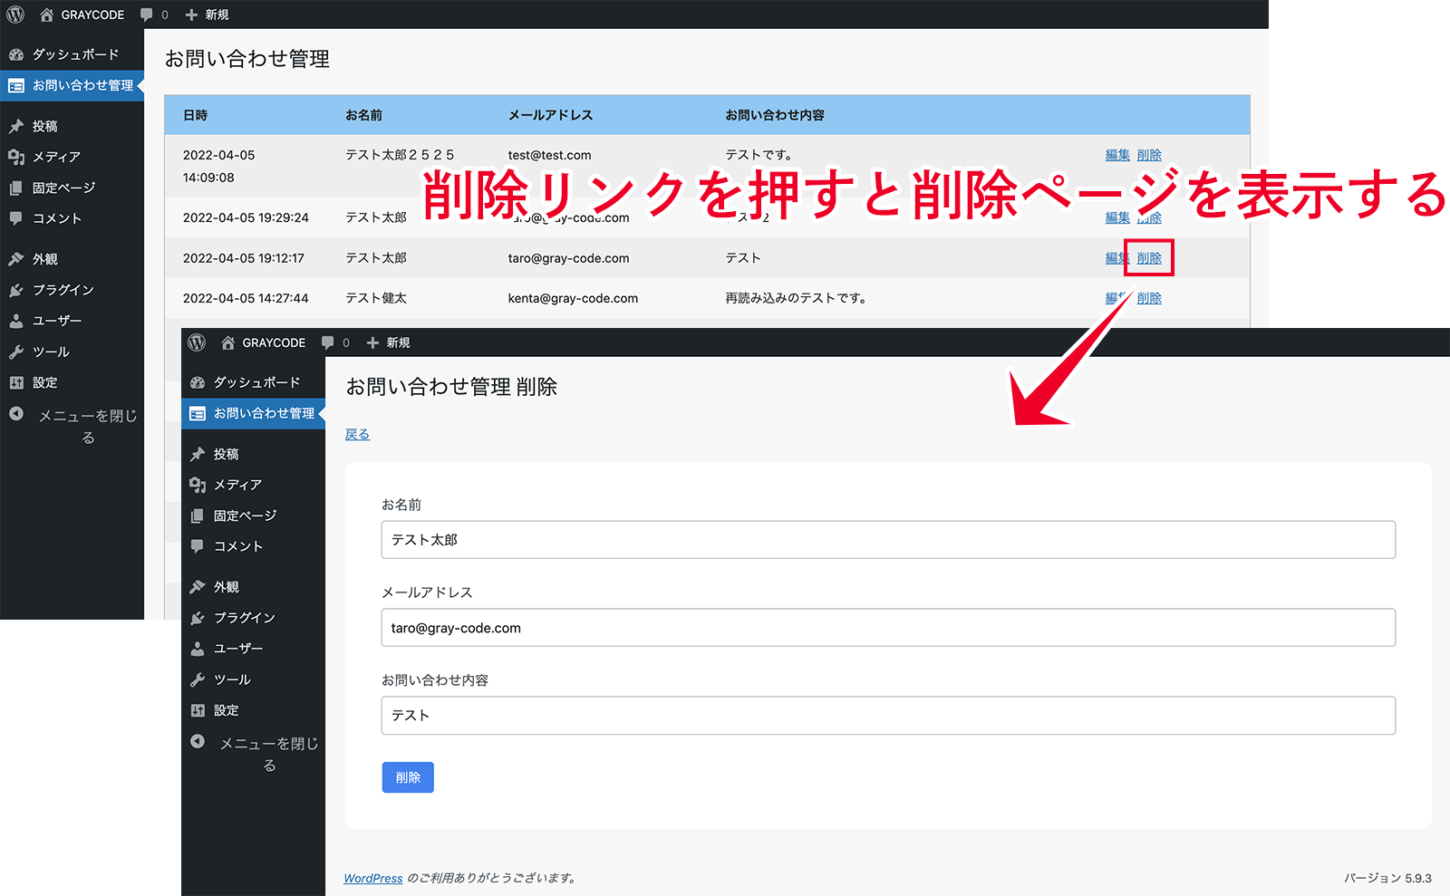1450x896 pixels.
Task: Click the WordPress logo in back window
Action: click(x=15, y=14)
